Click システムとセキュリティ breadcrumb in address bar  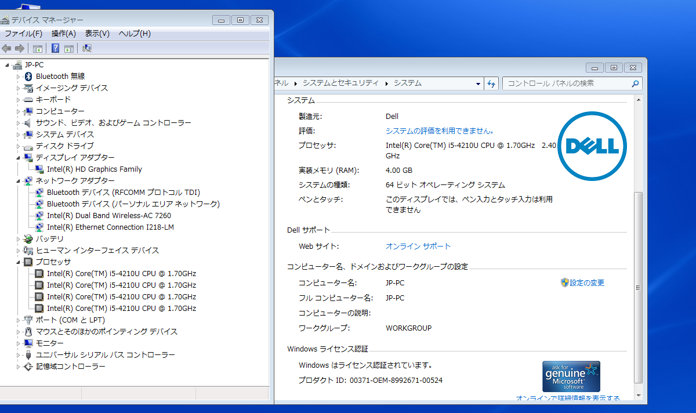tap(340, 84)
